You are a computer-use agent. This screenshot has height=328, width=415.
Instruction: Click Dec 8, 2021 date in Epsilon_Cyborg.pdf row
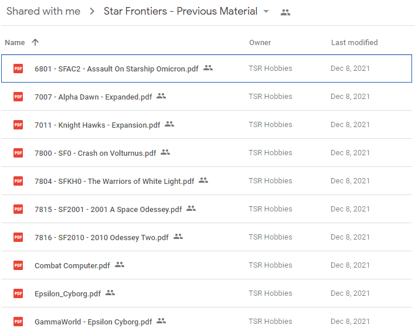click(x=350, y=293)
